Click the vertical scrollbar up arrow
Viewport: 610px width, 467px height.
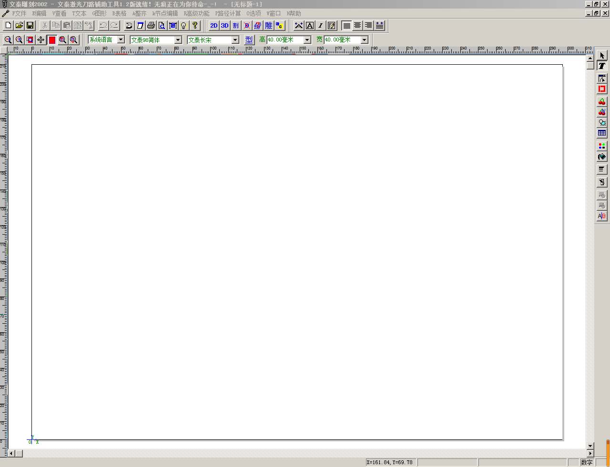point(590,58)
